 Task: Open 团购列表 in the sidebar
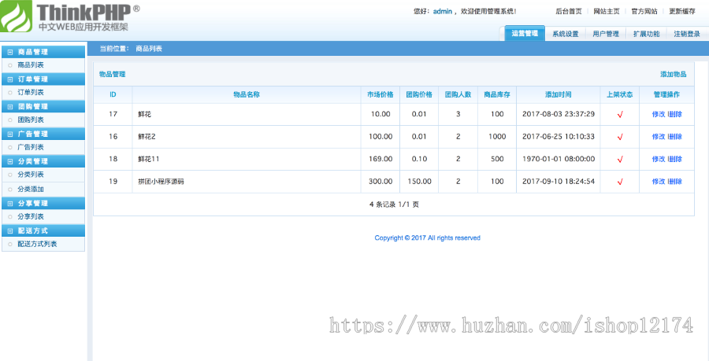[31, 120]
